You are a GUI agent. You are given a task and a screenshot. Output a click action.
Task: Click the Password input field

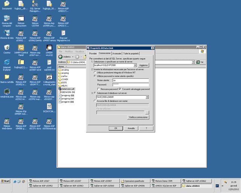[x=131, y=84]
